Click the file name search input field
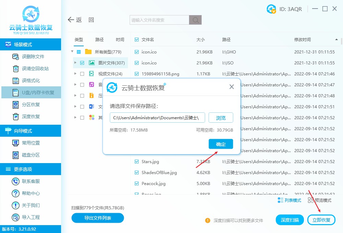Screen dimensions: 343x233 [158, 20]
